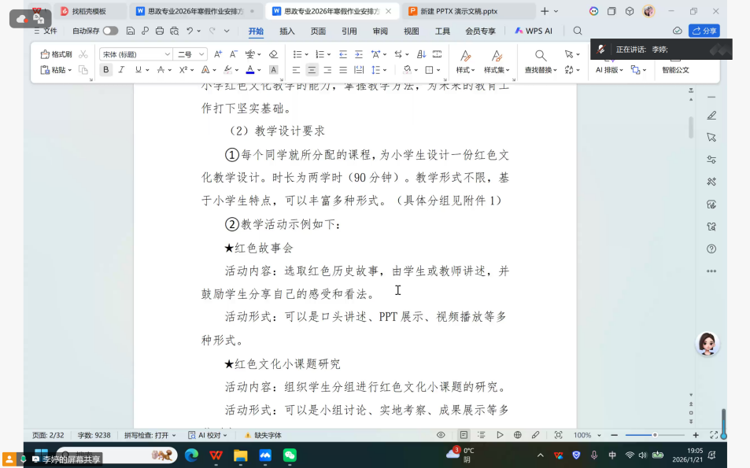This screenshot has height=468, width=750.
Task: Open the Styles (样式) dropdown
Action: coord(465,61)
